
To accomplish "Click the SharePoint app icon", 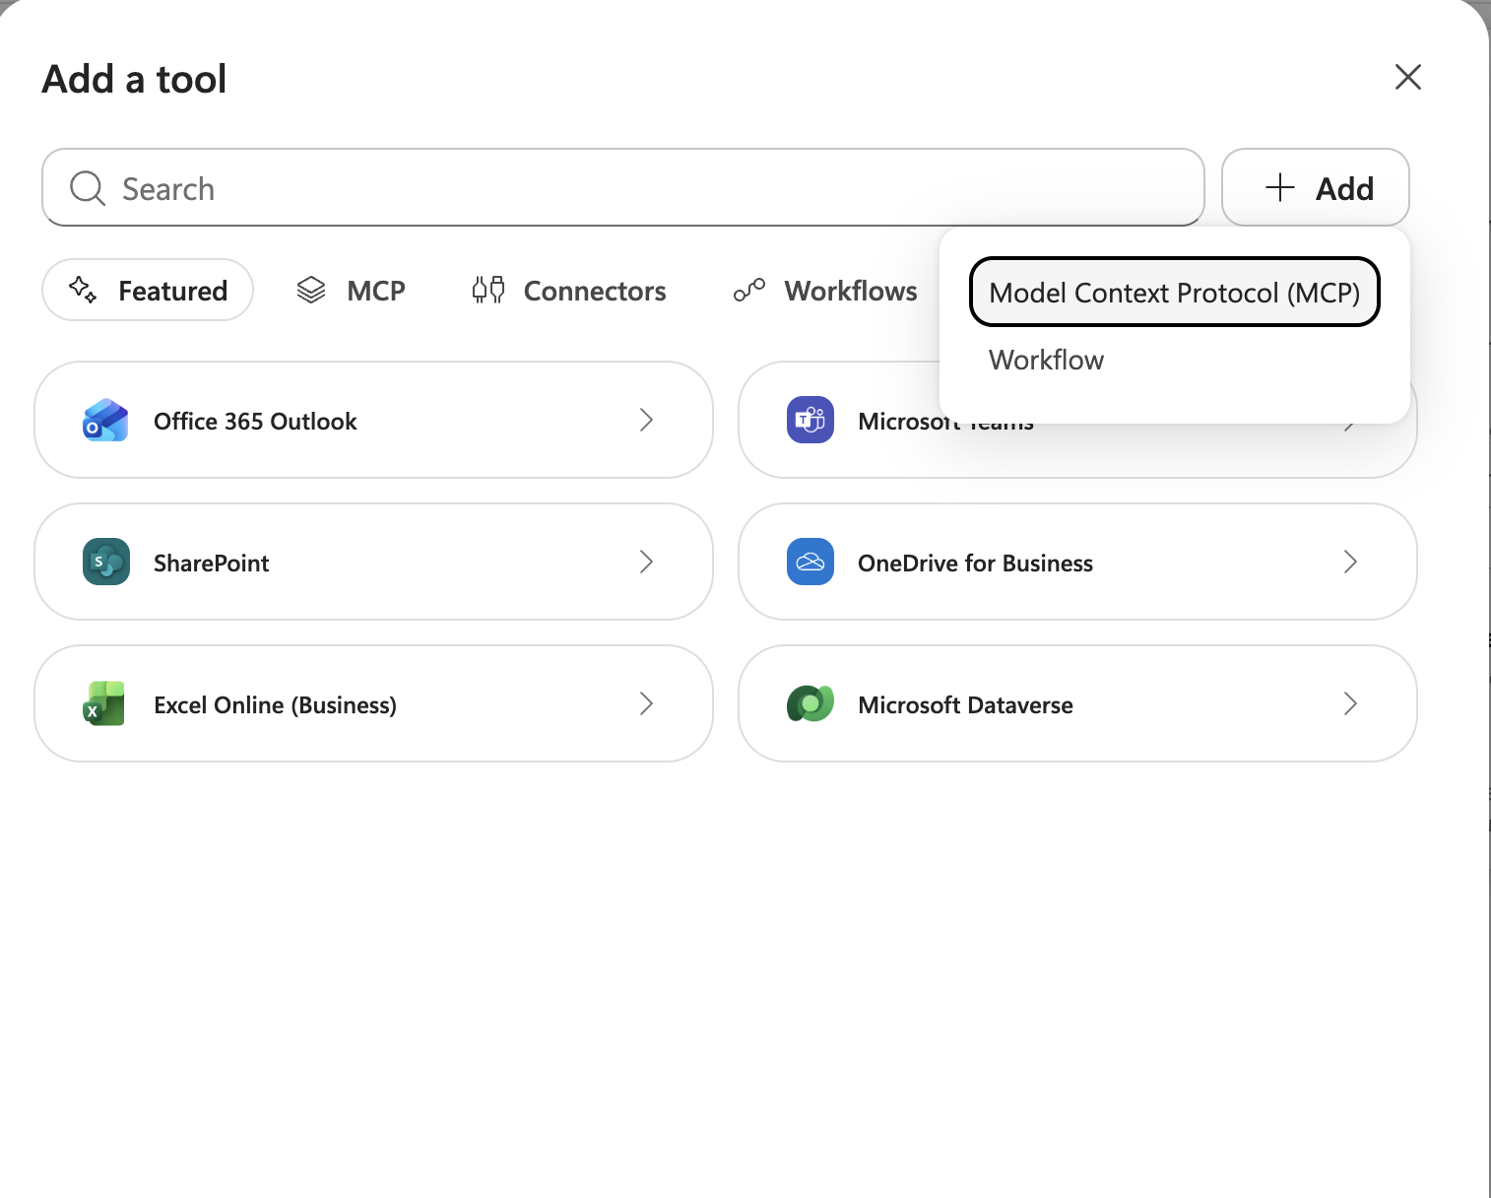I will click(106, 563).
